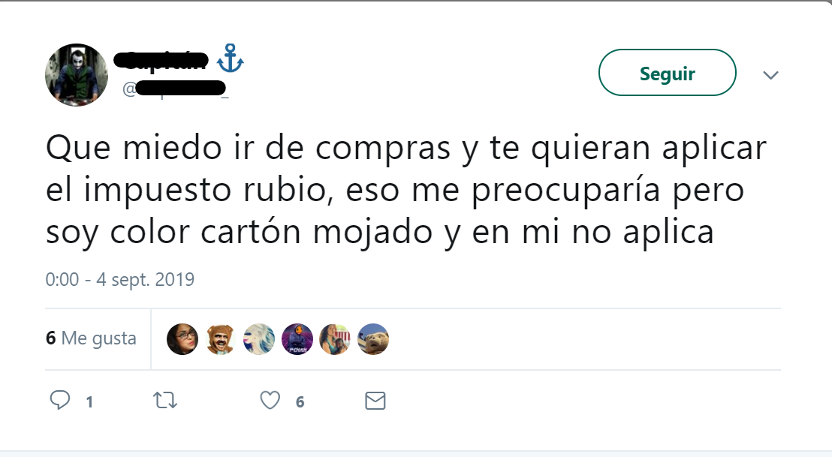View the list of 6 Me gusta
The width and height of the screenshot is (832, 457).
pyautogui.click(x=91, y=338)
